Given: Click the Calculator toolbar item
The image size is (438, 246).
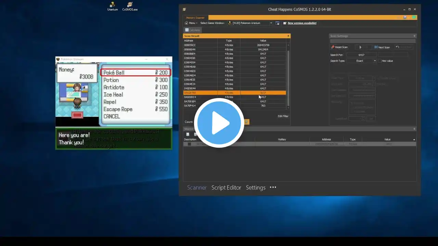Looking at the screenshot, I should tap(193, 30).
